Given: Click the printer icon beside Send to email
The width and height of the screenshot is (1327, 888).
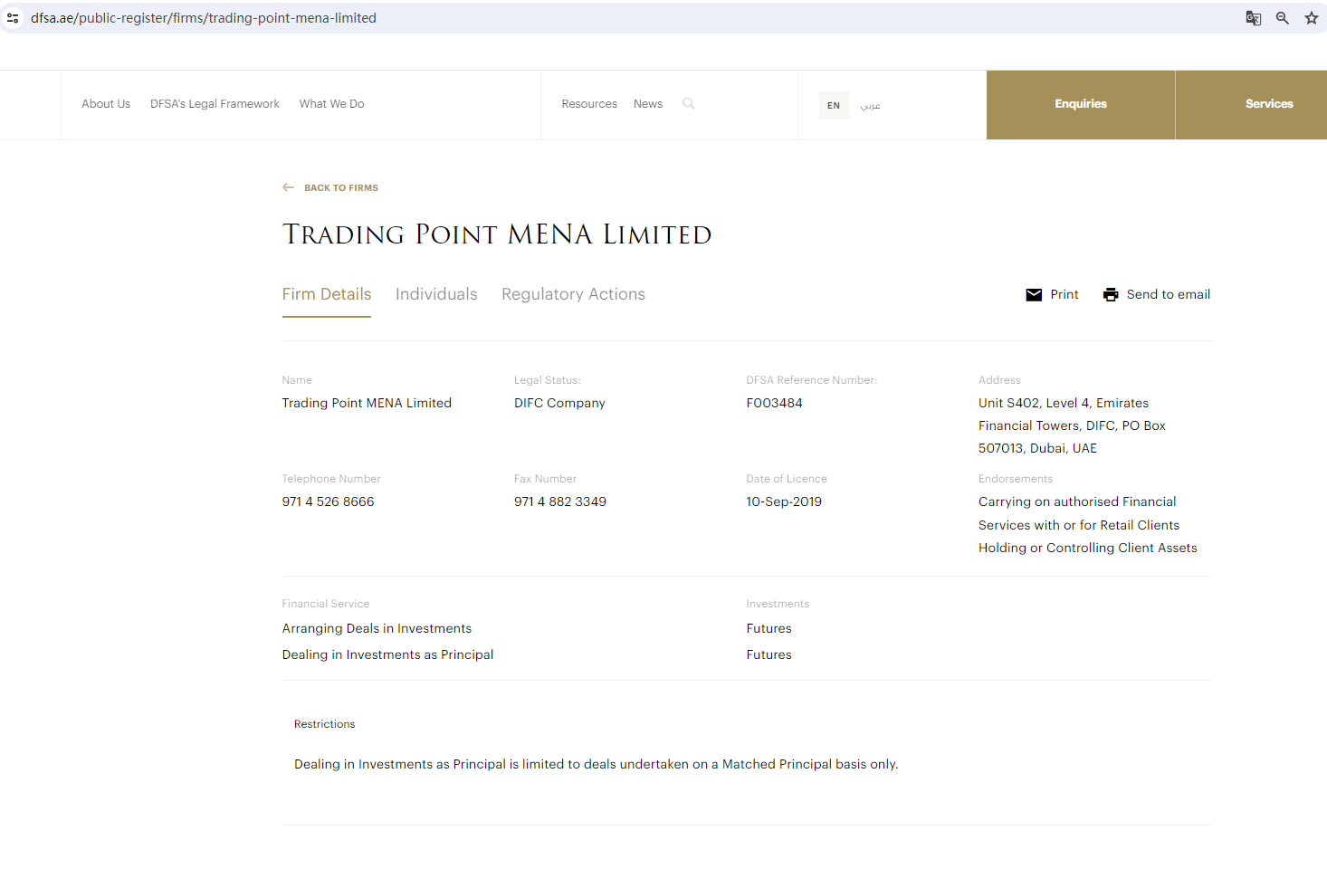Looking at the screenshot, I should [1111, 295].
